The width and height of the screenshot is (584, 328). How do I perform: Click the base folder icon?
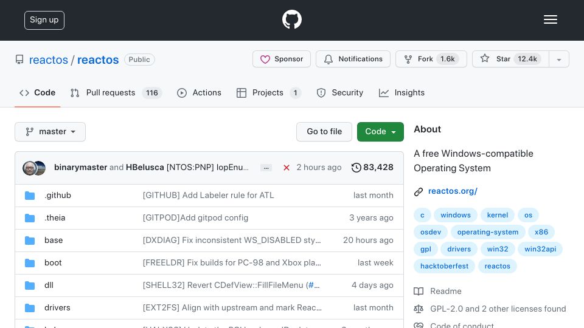pyautogui.click(x=30, y=241)
